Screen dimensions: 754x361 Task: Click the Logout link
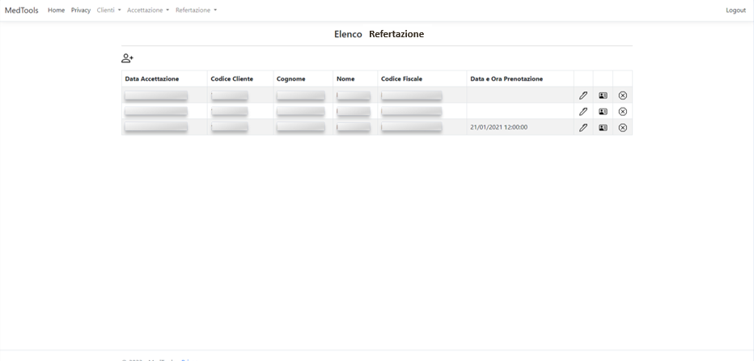point(735,10)
